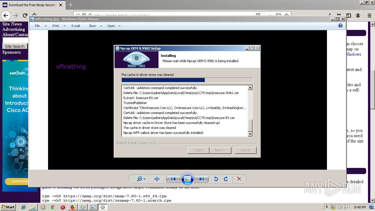Screen dimensions: 375x211
Task: Launch Chrome from taskbar
Action: pos(53,207)
